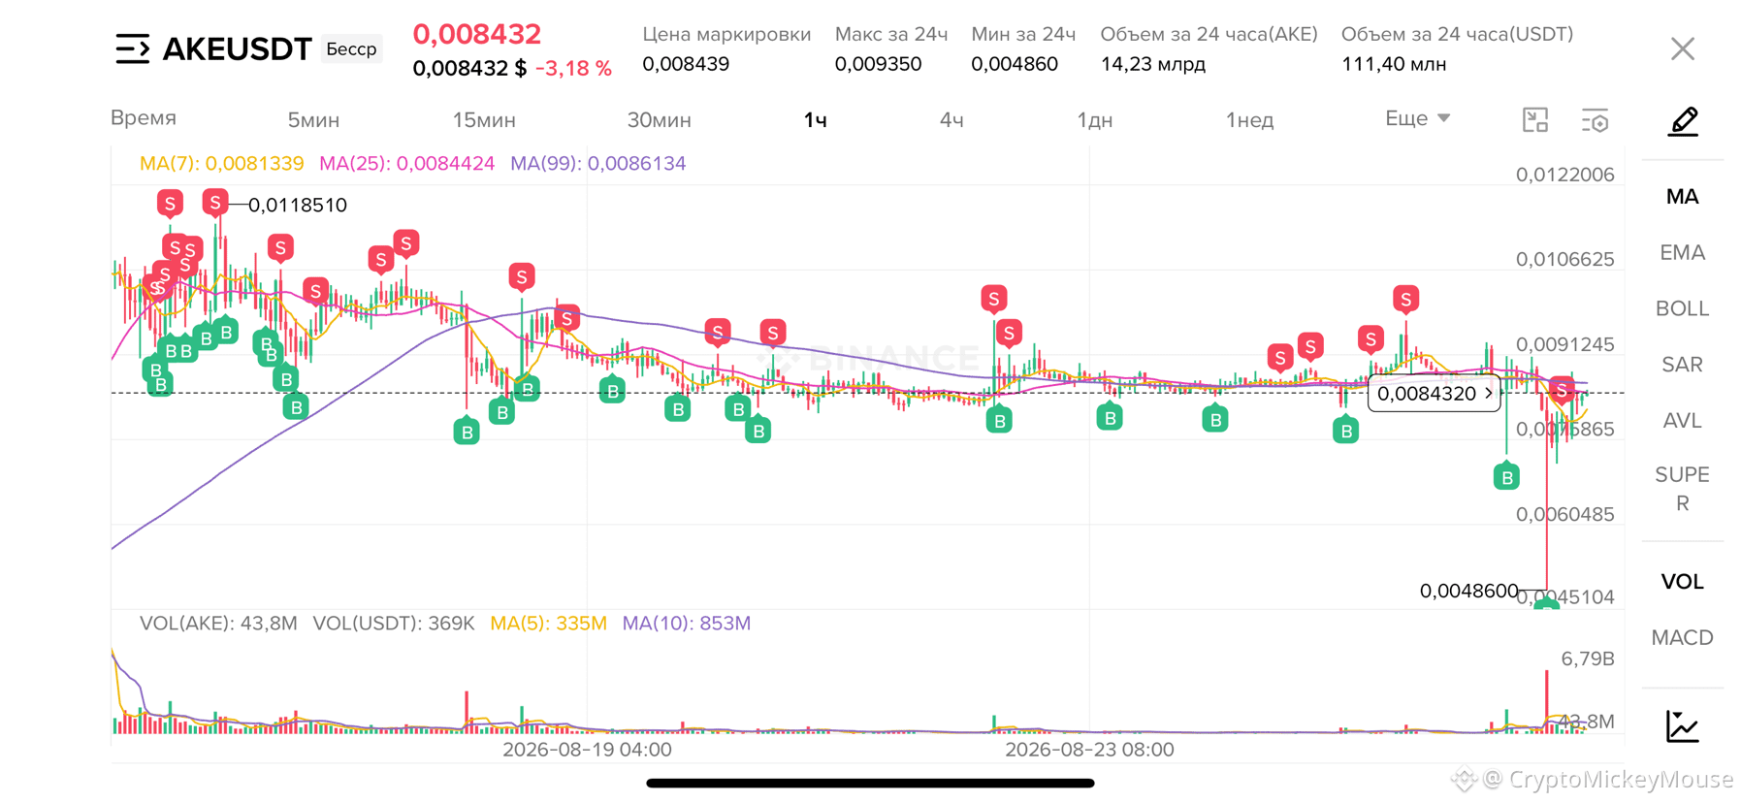Click the 0,0106625 price axis label

pos(1564,260)
